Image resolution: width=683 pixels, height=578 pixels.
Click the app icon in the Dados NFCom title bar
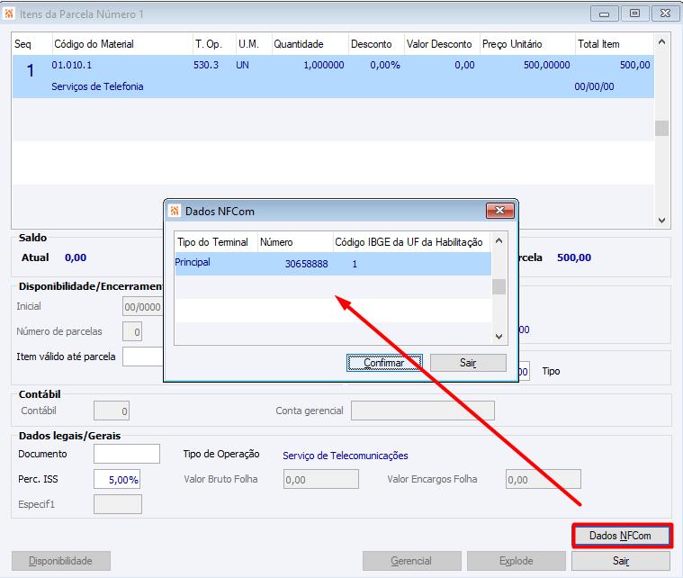click(175, 211)
